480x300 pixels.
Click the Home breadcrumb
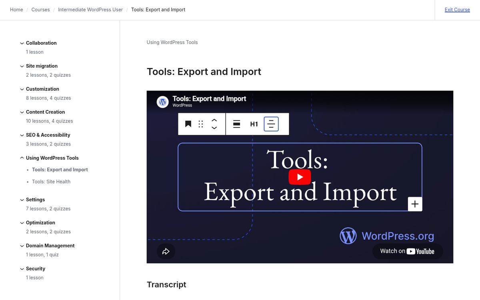pyautogui.click(x=16, y=9)
